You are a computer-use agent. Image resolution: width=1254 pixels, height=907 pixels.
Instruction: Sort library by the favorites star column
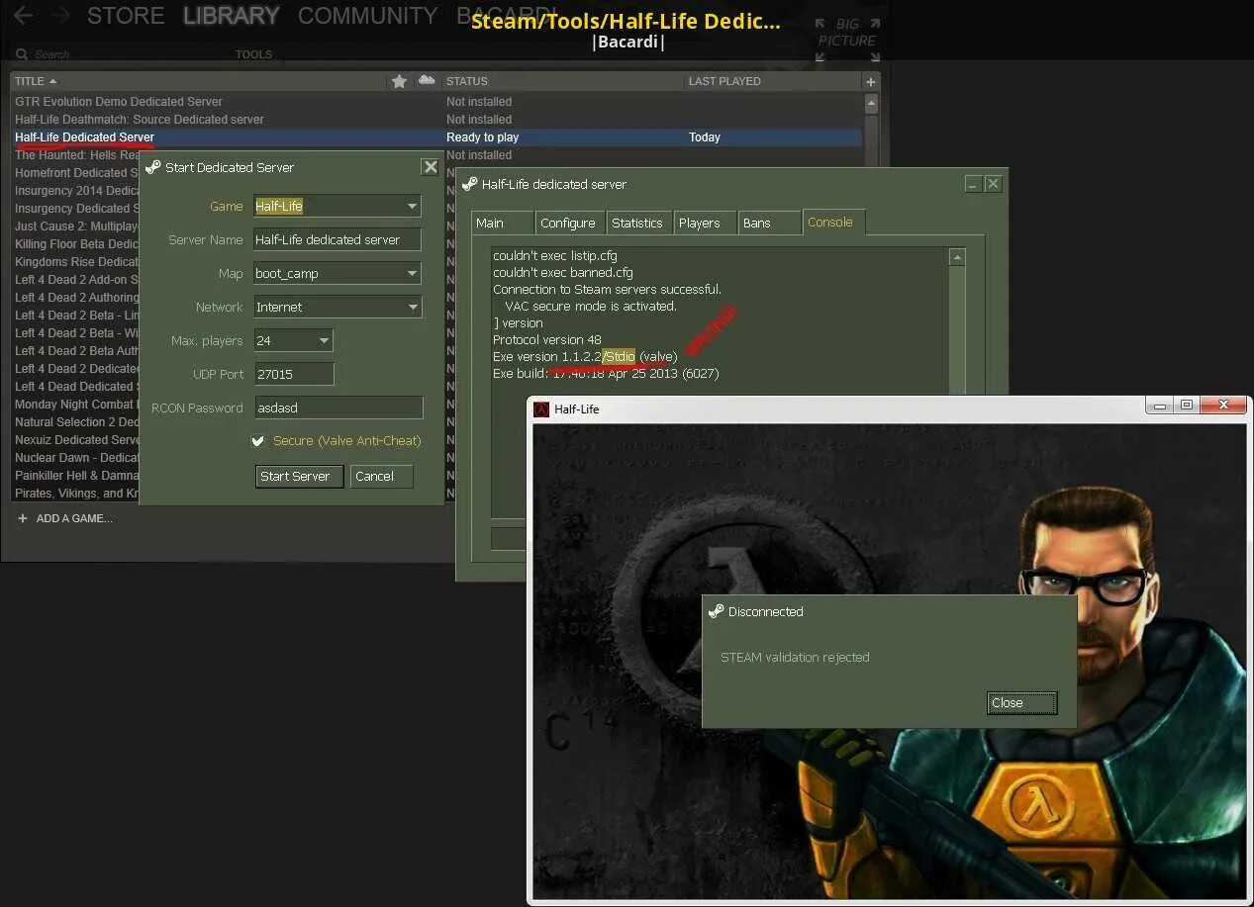(x=399, y=81)
